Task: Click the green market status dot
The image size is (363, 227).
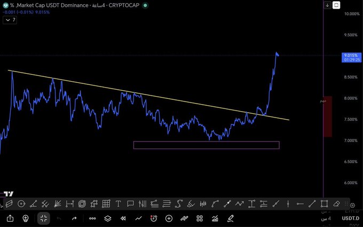Action: [x=145, y=5]
